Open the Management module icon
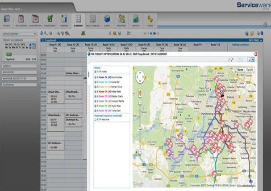Screen dimensions: 271x191 [50, 20]
